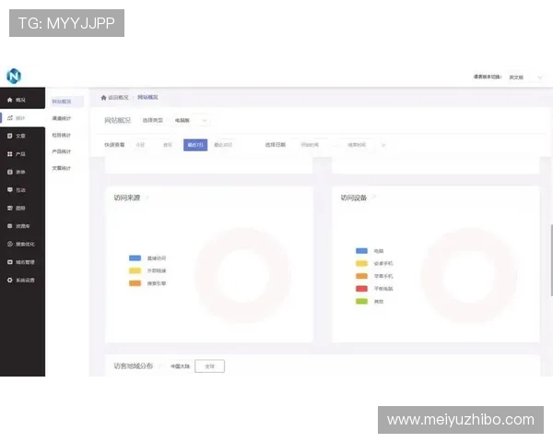
Task: Click the page vertical scrollbar thumb
Action: (551, 260)
